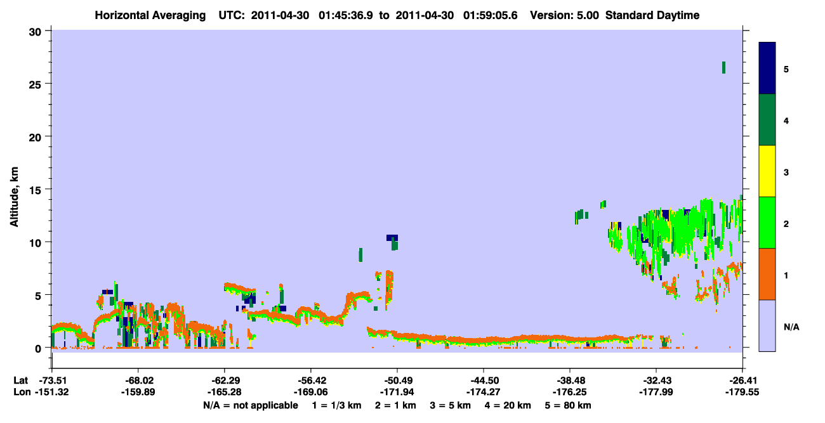This screenshot has height=423, width=825.
Task: Click the 'Lon' axis row label
Action: [x=21, y=393]
